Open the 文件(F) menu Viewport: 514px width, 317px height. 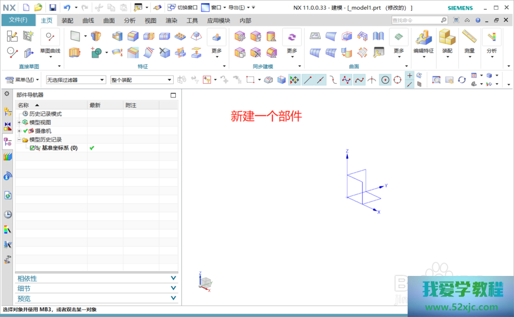[x=18, y=20]
